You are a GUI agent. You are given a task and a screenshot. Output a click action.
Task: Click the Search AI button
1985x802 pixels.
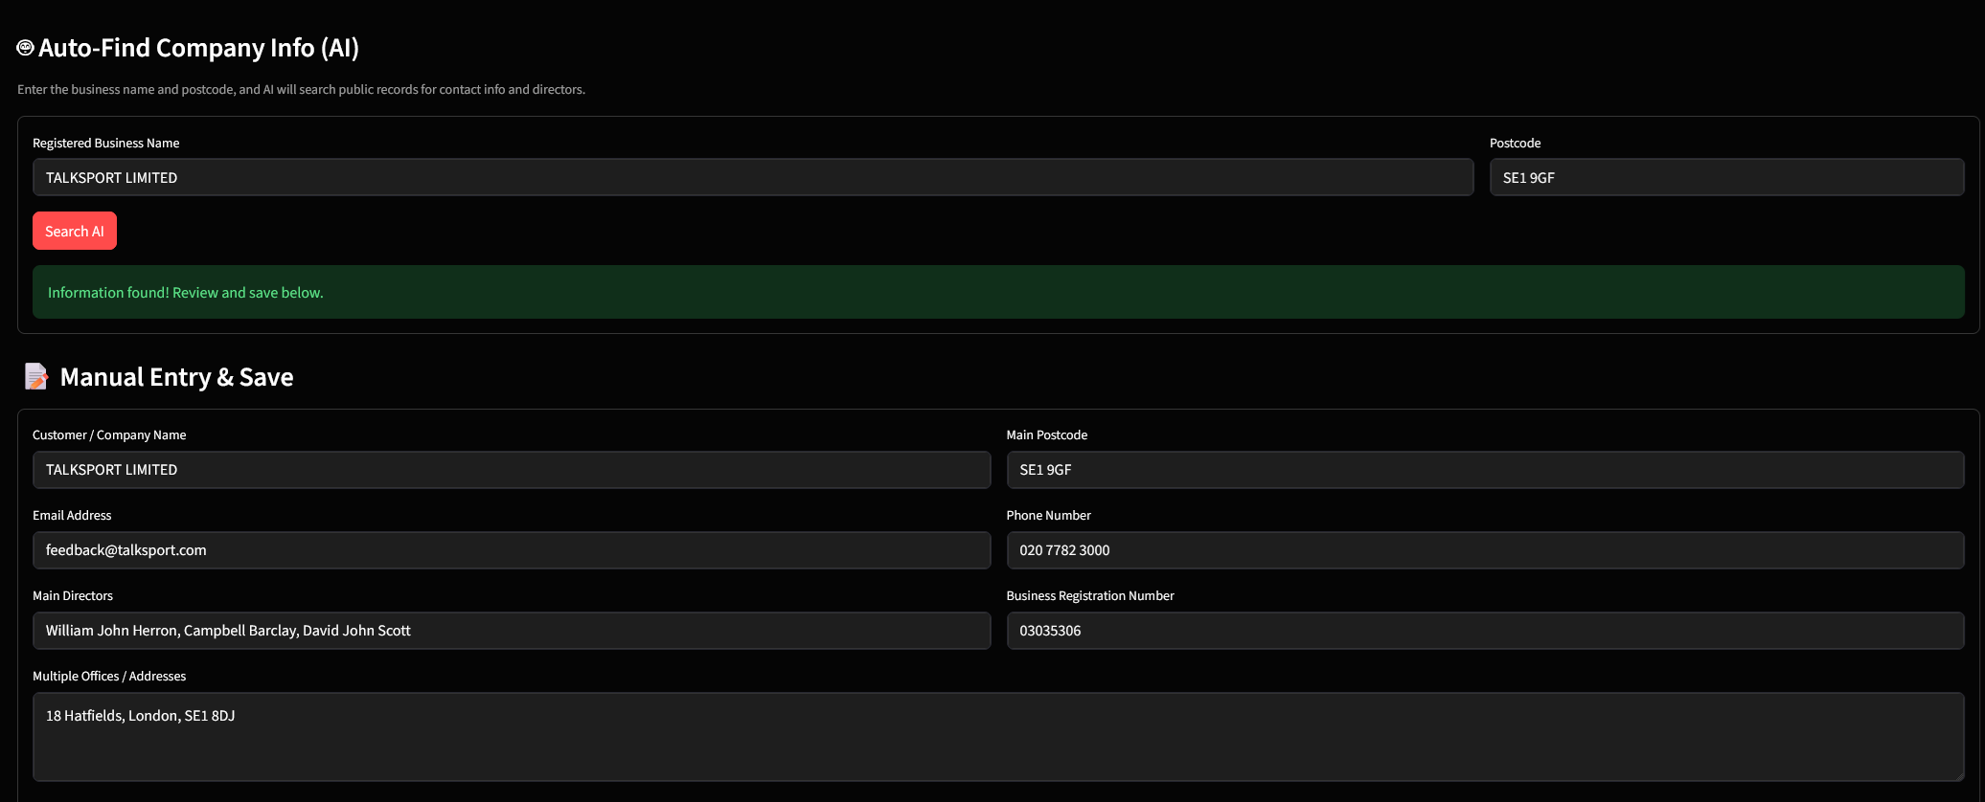[x=75, y=231]
